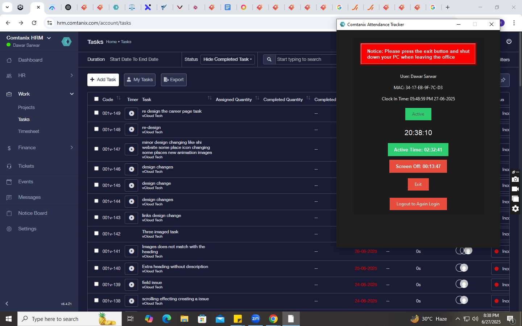Viewport: 522px width, 326px height.
Task: Check the box for task 001v-148
Action: point(96,129)
